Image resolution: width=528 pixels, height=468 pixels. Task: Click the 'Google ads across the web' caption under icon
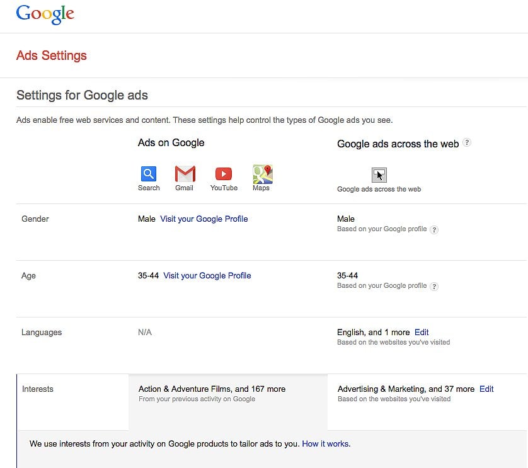[x=379, y=189]
